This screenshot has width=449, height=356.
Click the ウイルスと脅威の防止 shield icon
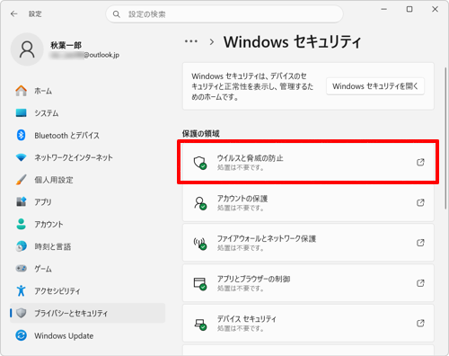tap(200, 163)
